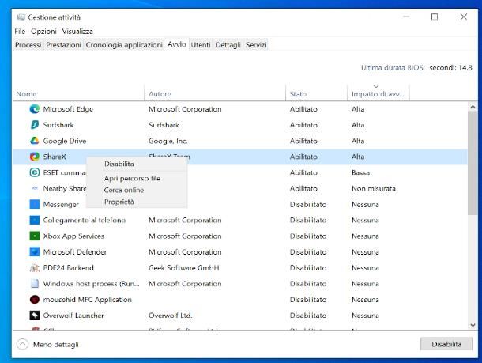This screenshot has height=363, width=482.
Task: Choose Cerca online in the context menu
Action: coord(137,190)
